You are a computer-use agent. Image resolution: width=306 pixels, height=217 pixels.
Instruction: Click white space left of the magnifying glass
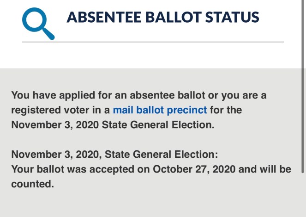pos(10,23)
